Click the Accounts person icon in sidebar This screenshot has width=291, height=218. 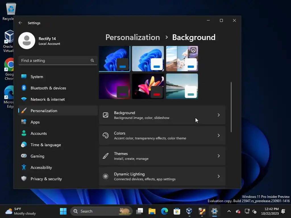(24, 133)
